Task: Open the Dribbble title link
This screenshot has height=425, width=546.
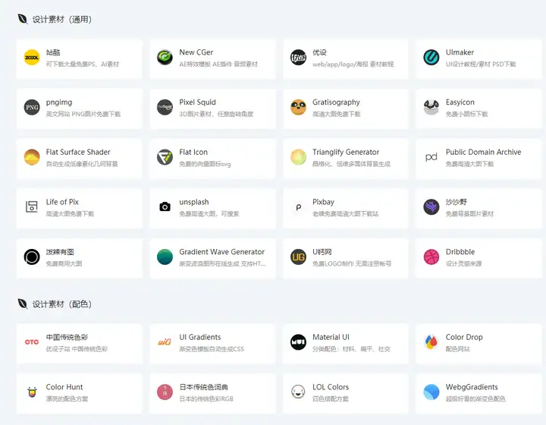Action: [x=460, y=252]
